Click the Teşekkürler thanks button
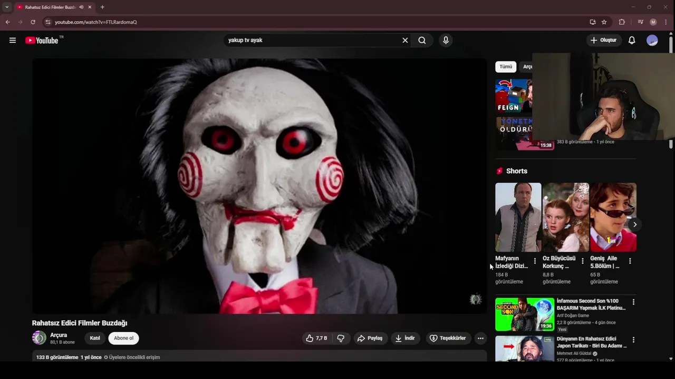 (x=447, y=338)
